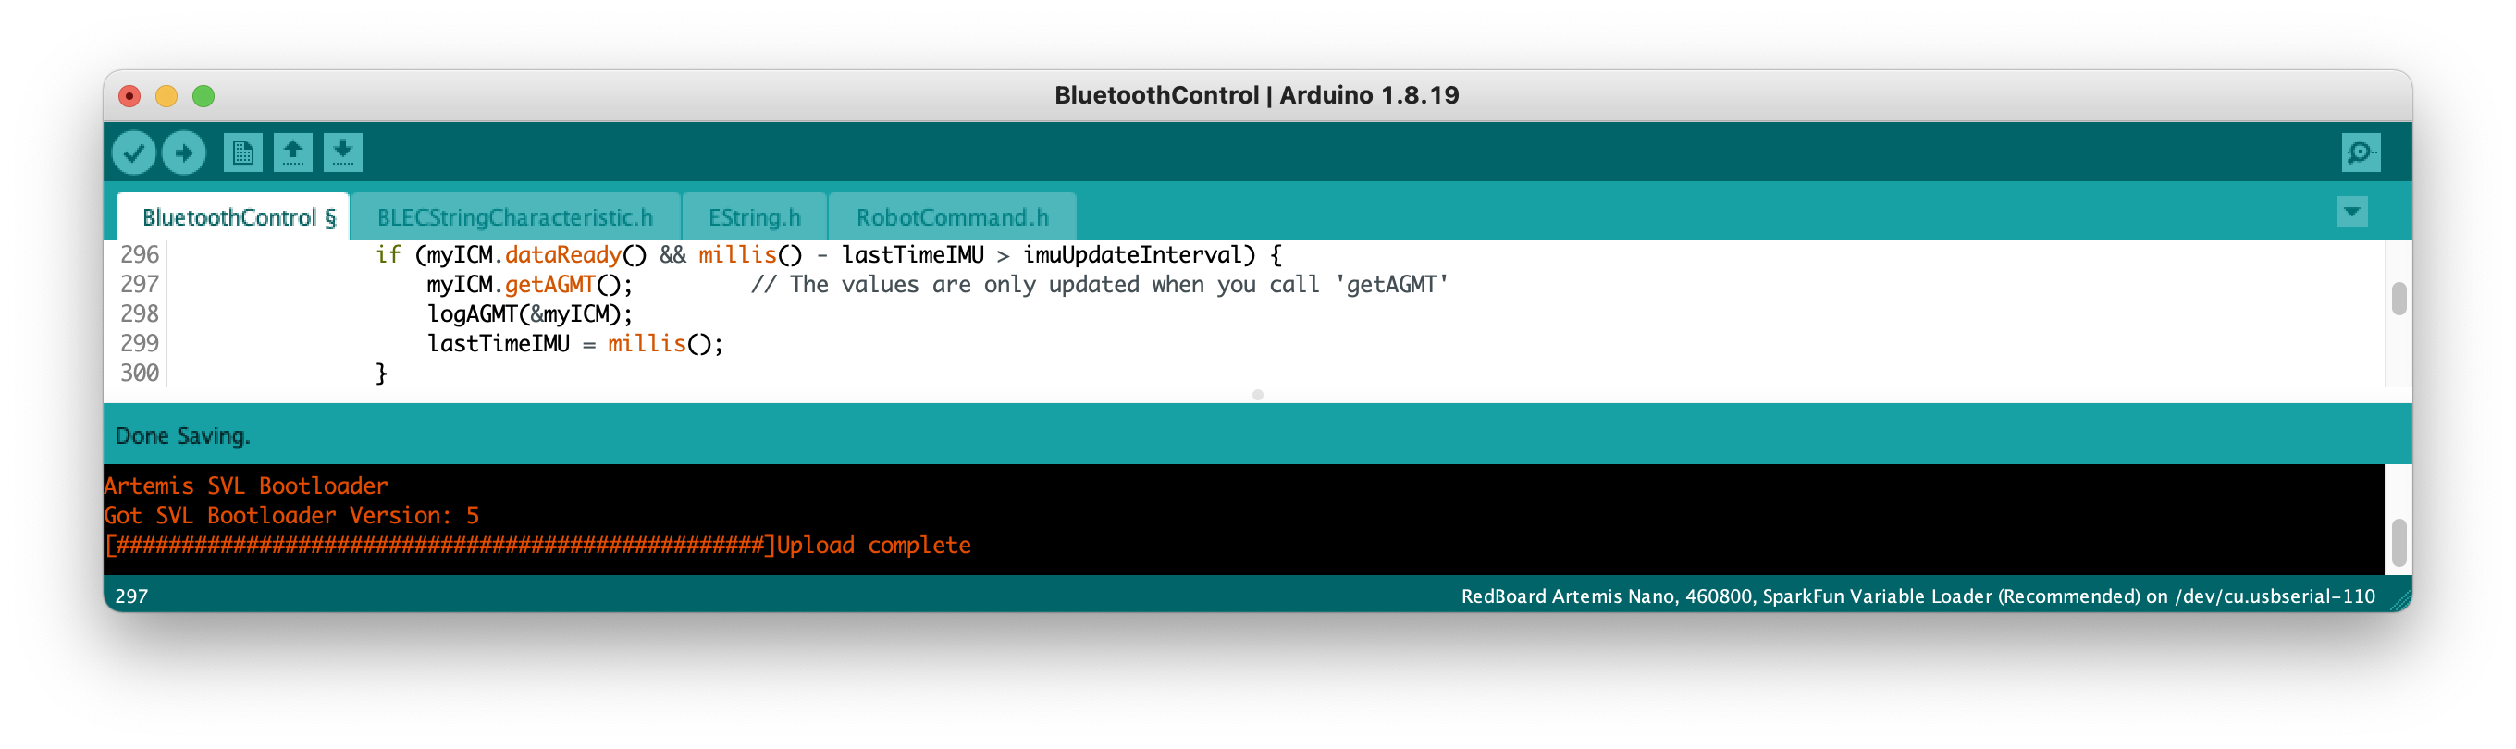Click line number 299 in the gutter
This screenshot has height=749, width=2516.
click(140, 344)
